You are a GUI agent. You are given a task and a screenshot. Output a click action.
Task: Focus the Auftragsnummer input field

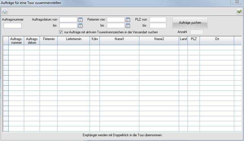(x=13, y=26)
